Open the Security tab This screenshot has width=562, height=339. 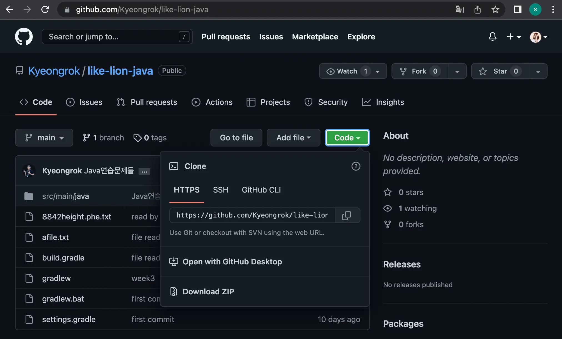pos(326,102)
